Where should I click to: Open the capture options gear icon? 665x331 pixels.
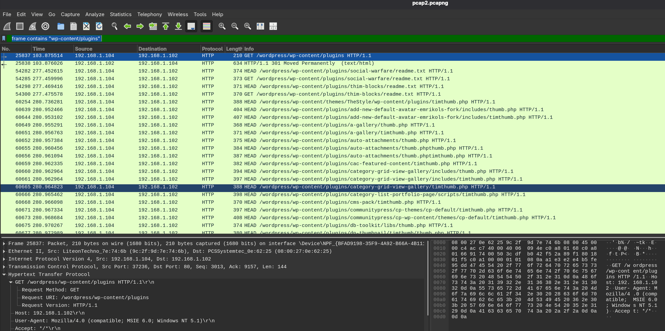point(45,26)
